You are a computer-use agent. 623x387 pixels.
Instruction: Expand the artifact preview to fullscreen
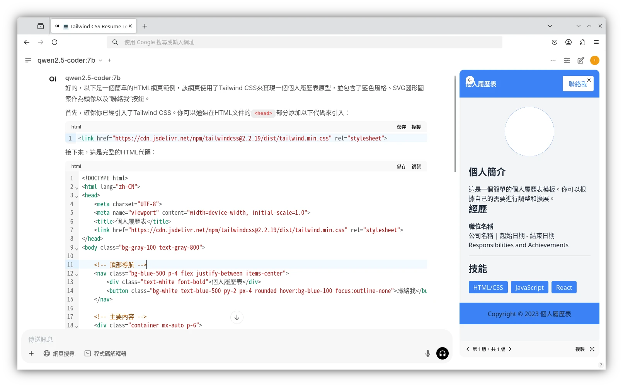592,349
